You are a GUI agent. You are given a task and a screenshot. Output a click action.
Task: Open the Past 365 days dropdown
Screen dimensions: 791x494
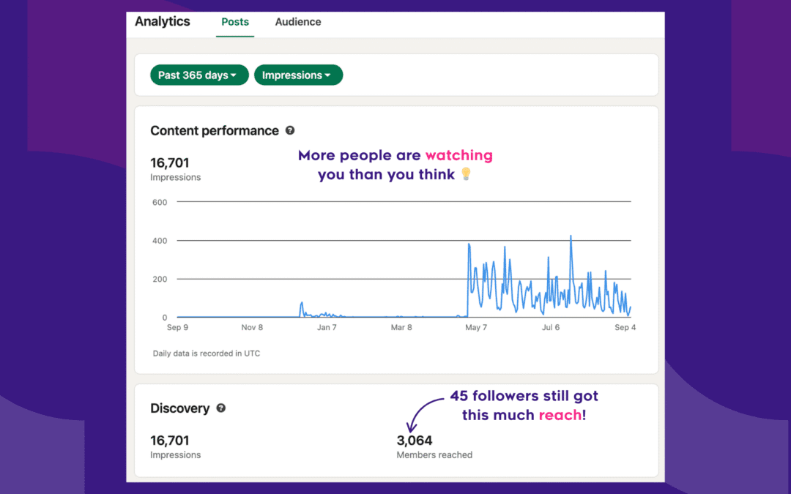(199, 75)
